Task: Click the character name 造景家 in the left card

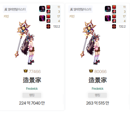Action: coord(32,80)
